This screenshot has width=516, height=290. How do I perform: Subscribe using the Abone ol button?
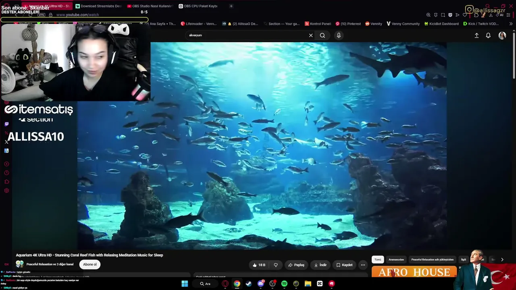[90, 265]
